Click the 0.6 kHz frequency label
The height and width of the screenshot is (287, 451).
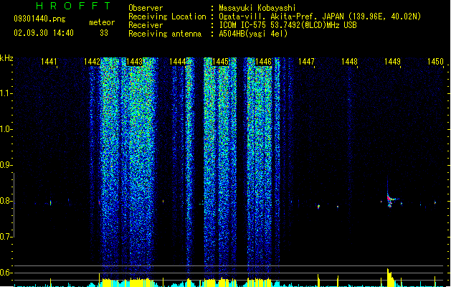(6, 273)
